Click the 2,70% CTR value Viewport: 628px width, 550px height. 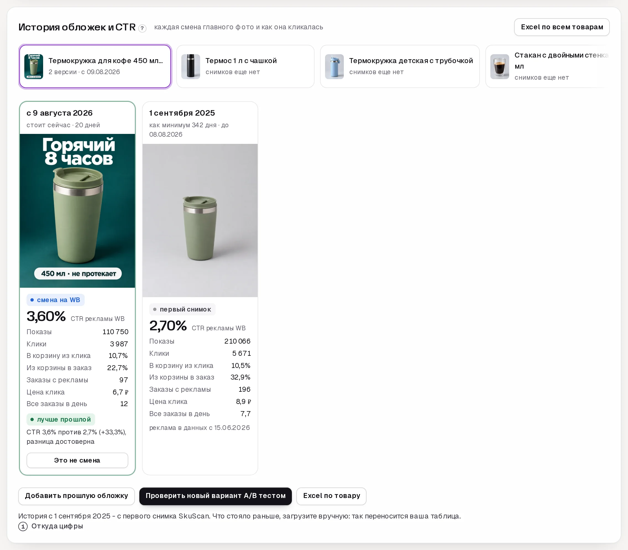(x=168, y=326)
